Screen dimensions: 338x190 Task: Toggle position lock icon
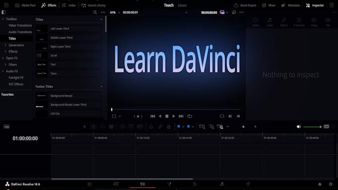coord(169,127)
